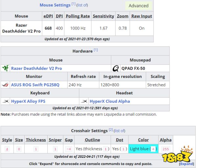Open the HyperX Cloud Alpha link
This screenshot has width=197, height=168.
(x=110, y=101)
